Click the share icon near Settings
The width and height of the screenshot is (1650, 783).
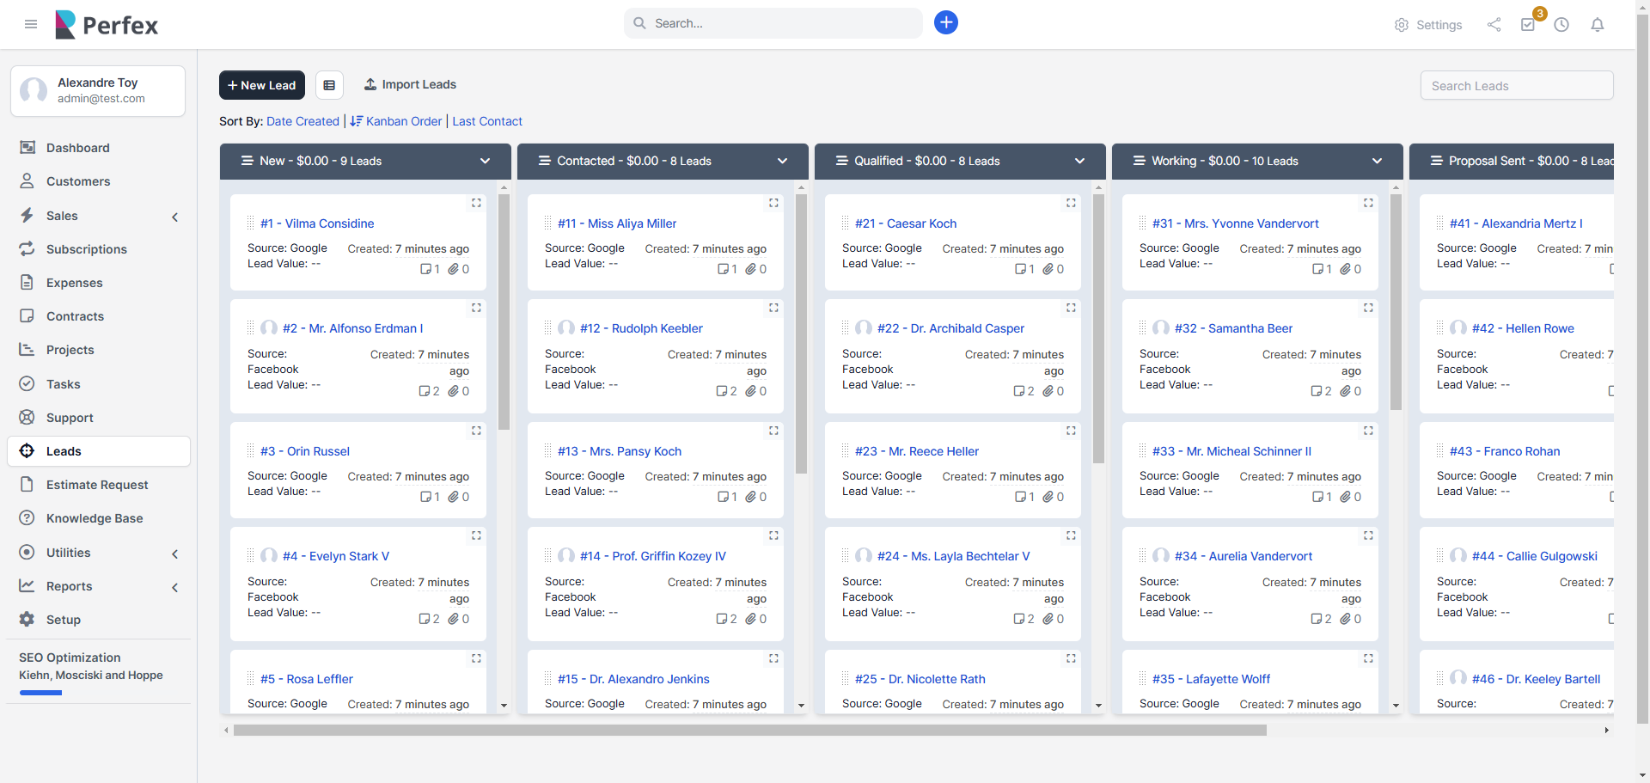[1494, 25]
